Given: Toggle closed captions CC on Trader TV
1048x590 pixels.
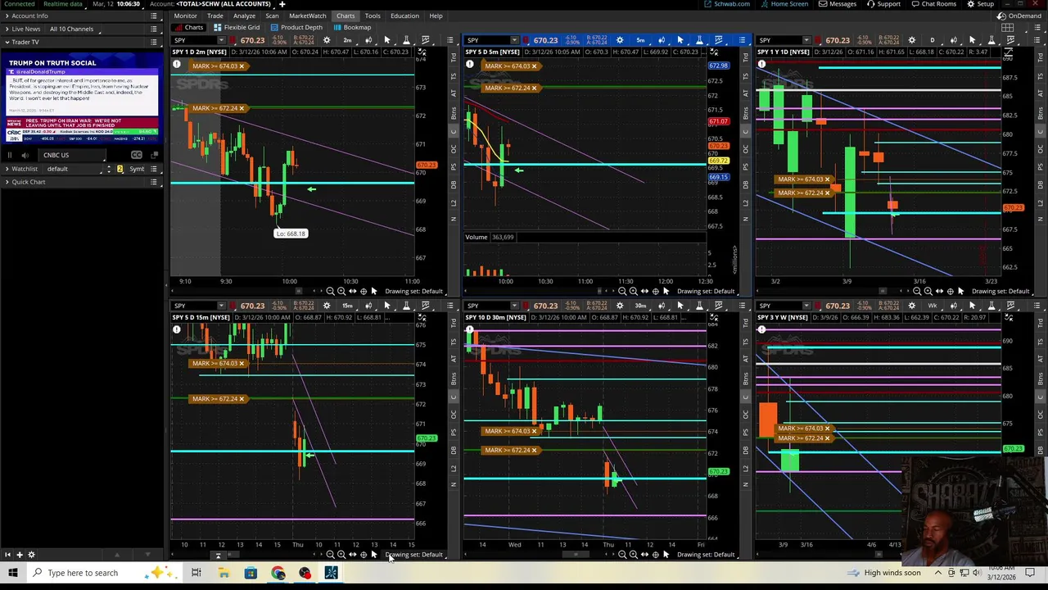Looking at the screenshot, I should 137,155.
